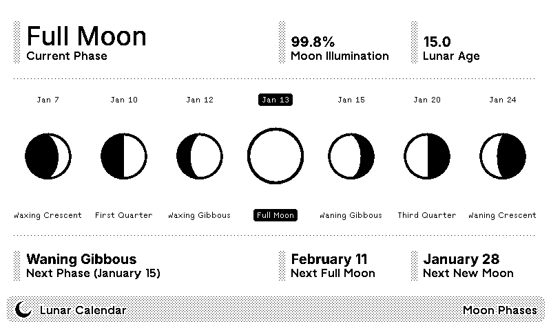Viewport: 551px width, 330px height.
Task: Click the First Quarter phase name
Action: click(124, 215)
